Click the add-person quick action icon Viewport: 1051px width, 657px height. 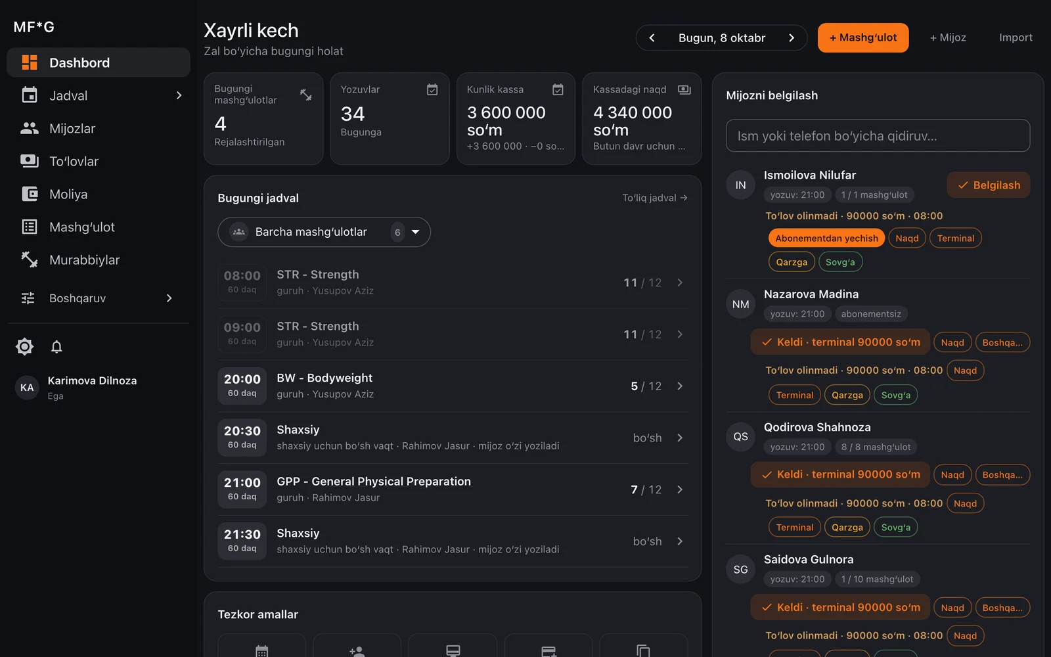357,651
